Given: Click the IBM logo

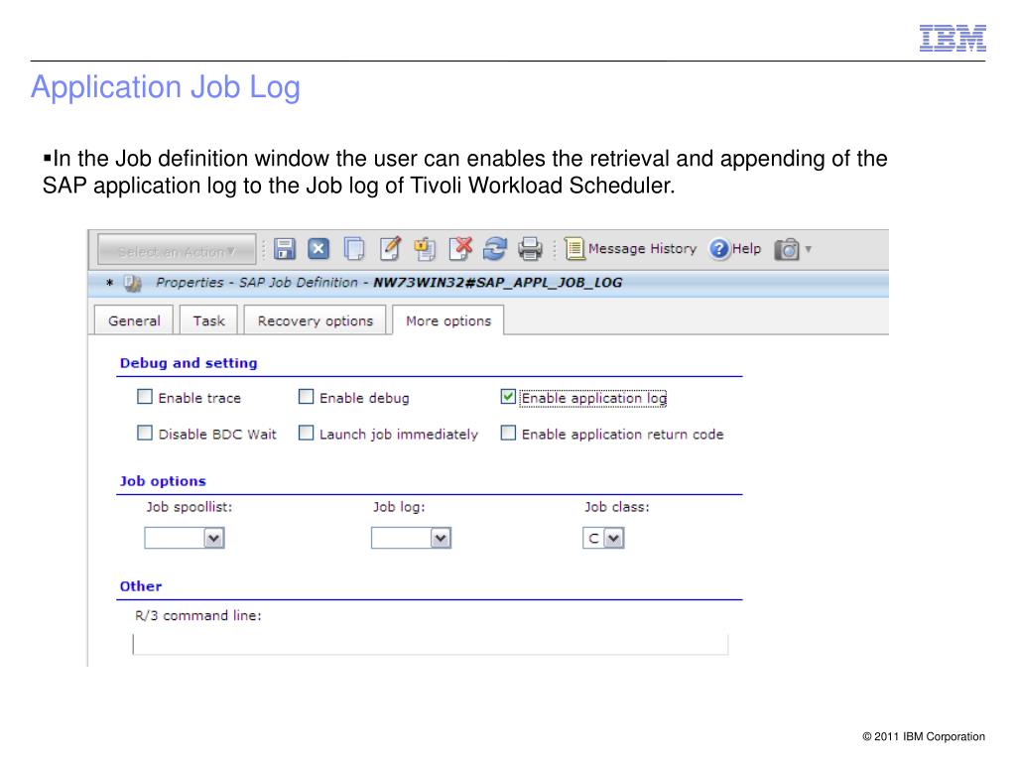Looking at the screenshot, I should [952, 39].
